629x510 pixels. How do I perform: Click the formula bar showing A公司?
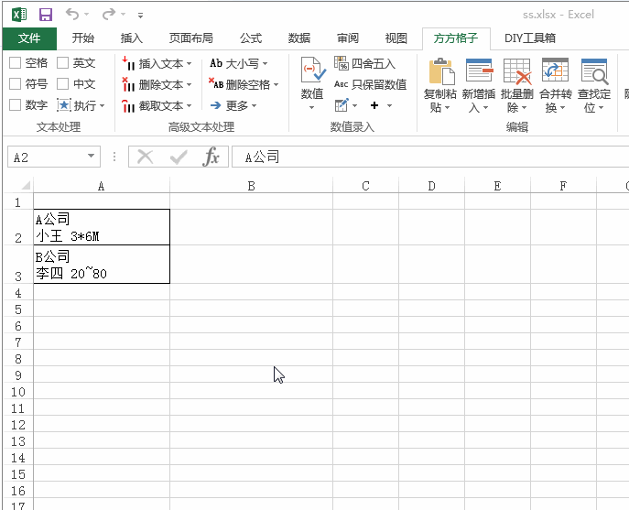pyautogui.click(x=430, y=157)
